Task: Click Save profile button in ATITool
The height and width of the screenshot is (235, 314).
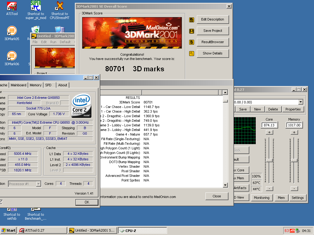Action: pos(243,109)
